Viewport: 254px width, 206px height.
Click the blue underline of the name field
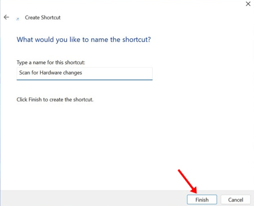(84, 80)
